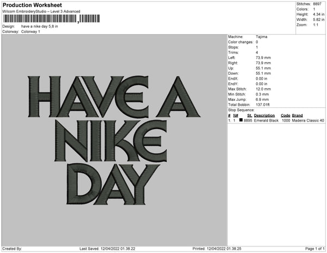Click the 'Colorway 1' value
Screen dimensions: 327x253
click(31, 32)
